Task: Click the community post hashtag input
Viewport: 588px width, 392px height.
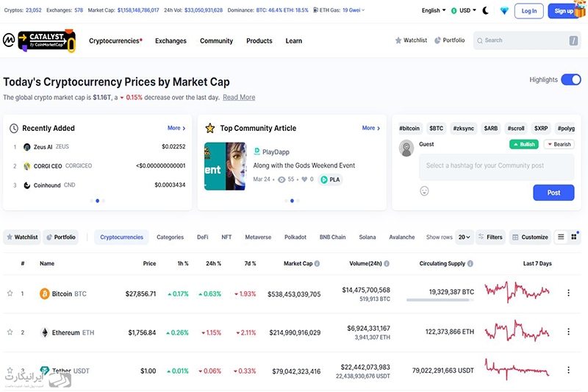Action: tap(497, 167)
